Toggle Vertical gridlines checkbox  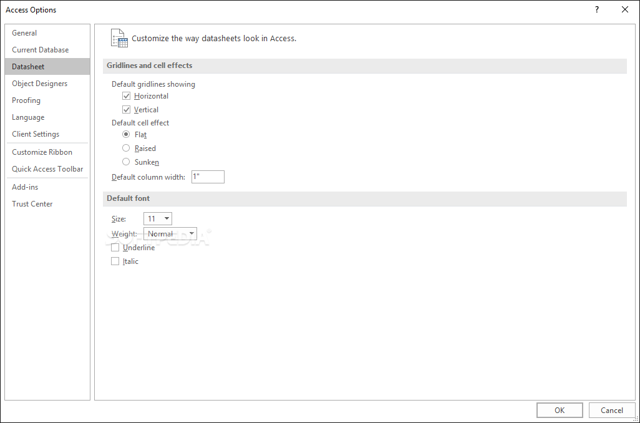click(126, 110)
